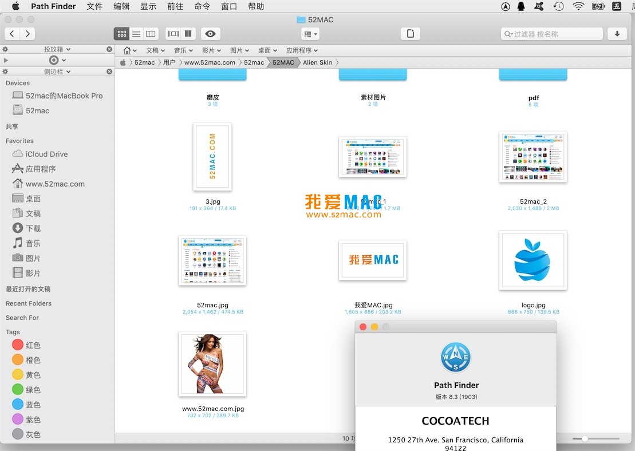Close the 投放箱 panel

click(x=109, y=49)
